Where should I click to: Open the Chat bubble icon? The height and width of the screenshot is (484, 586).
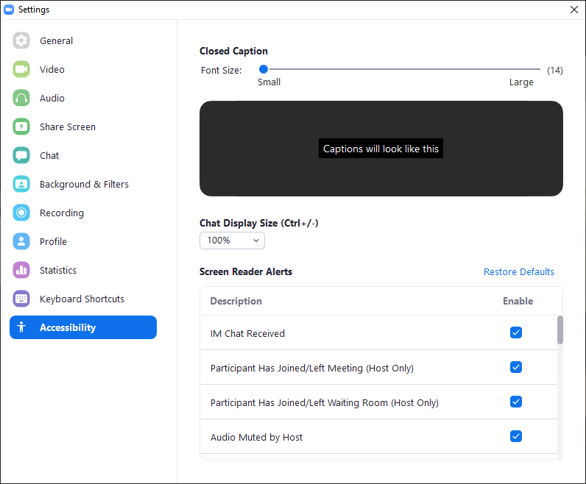tap(21, 156)
